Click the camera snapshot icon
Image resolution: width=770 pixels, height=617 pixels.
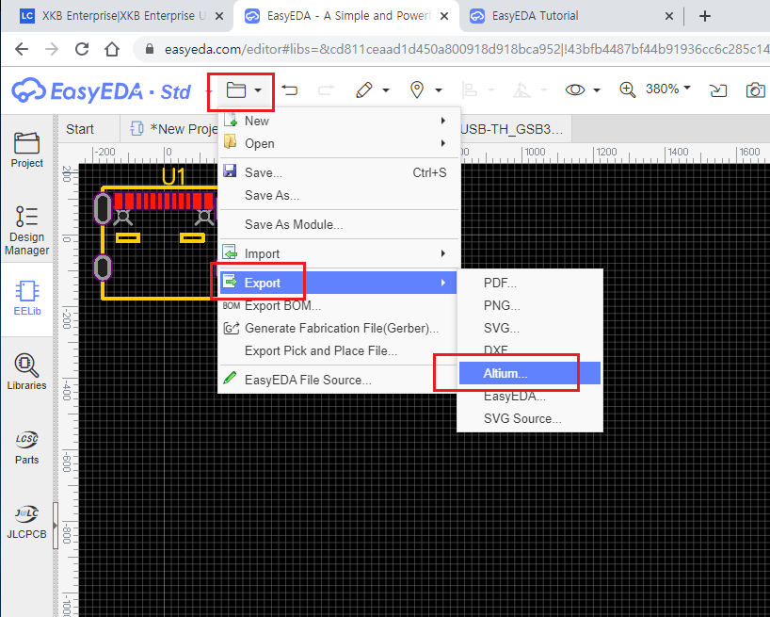tap(755, 90)
